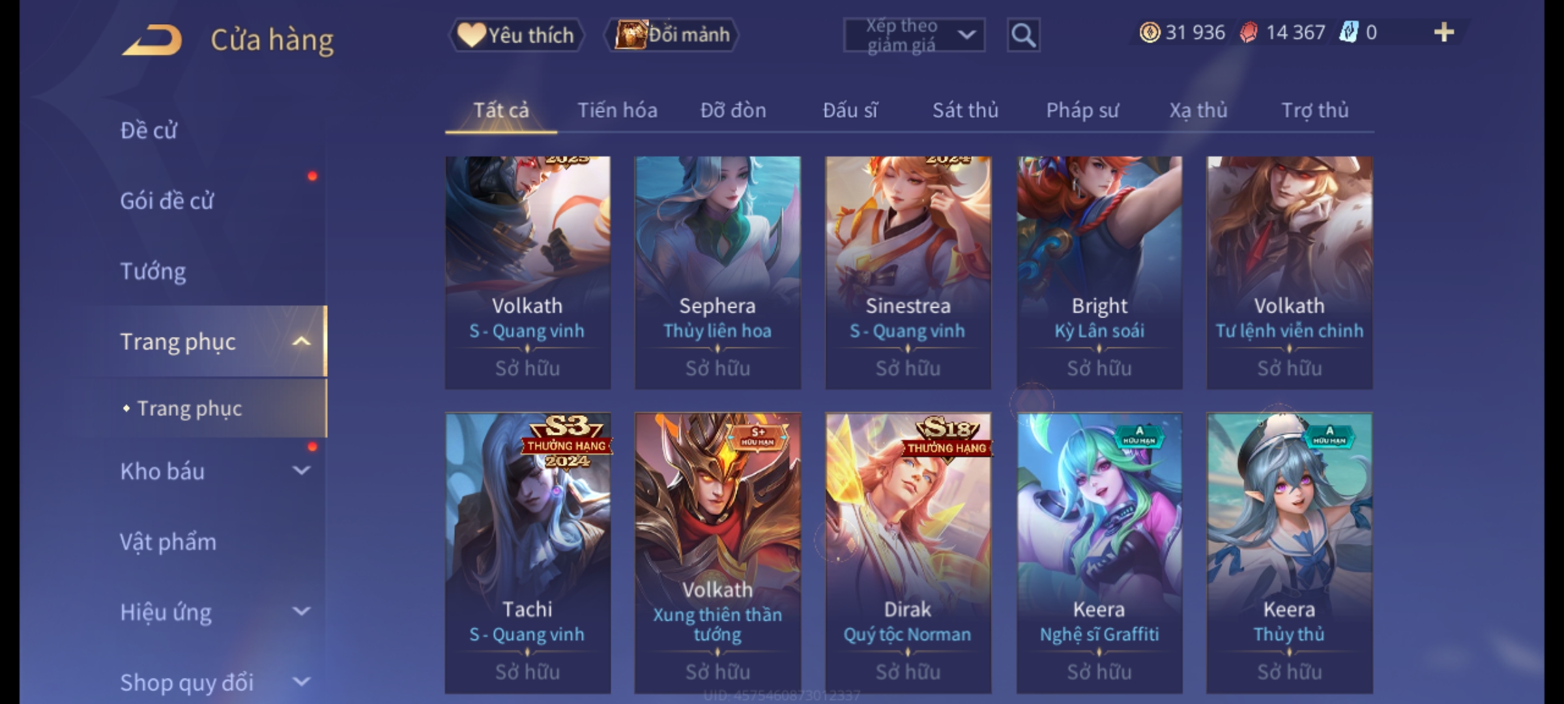Tap the golden back arrow icon
Screen dimensions: 1564x704
tap(151, 40)
